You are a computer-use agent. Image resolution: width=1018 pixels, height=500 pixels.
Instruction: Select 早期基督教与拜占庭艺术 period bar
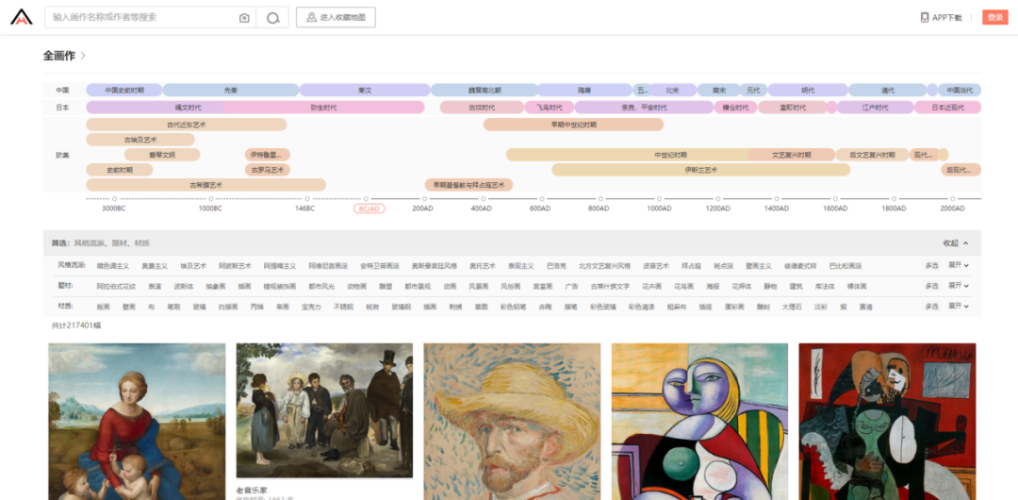click(x=468, y=185)
